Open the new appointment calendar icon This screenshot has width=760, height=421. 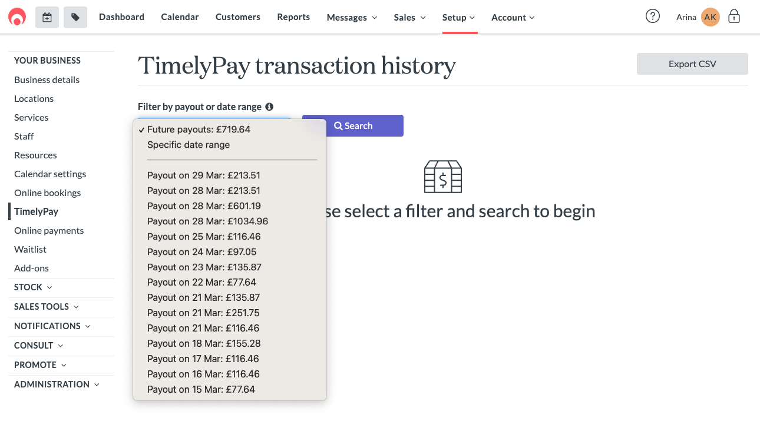coord(47,18)
